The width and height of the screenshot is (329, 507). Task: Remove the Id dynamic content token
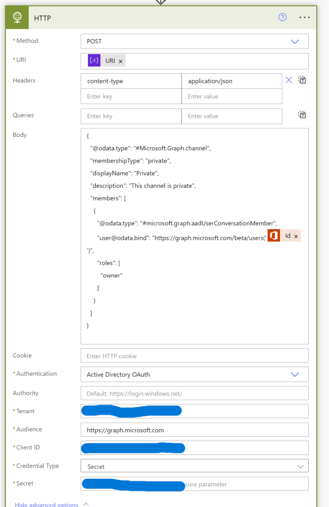[296, 236]
